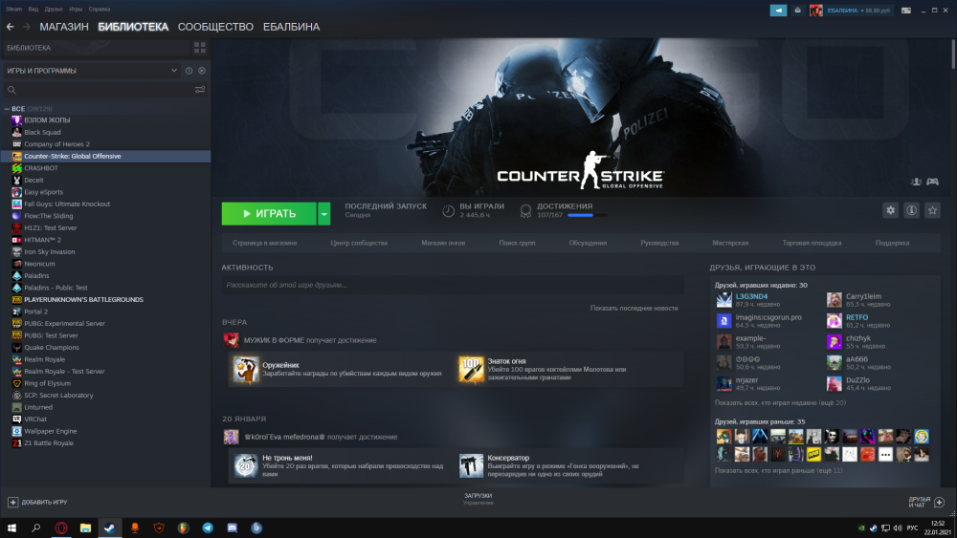
Task: Open Страница в магазине link
Action: pos(264,243)
